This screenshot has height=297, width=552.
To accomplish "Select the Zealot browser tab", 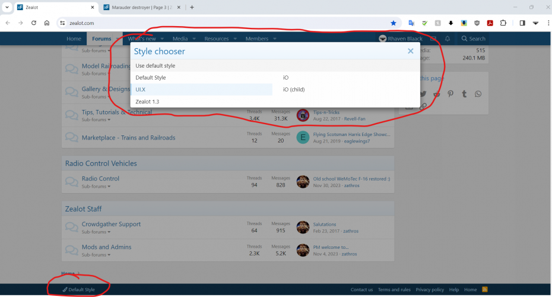I will click(x=56, y=7).
